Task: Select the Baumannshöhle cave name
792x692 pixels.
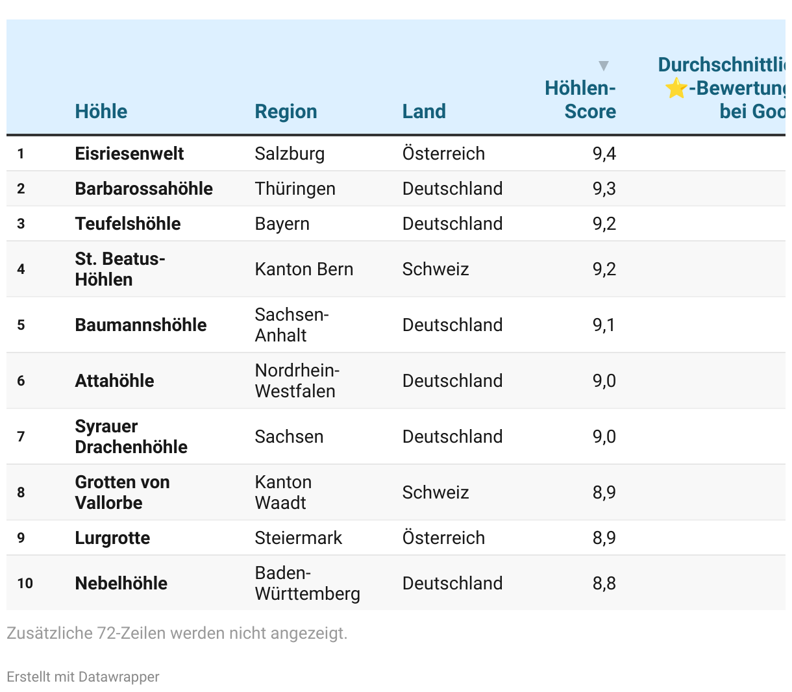Action: 141,325
